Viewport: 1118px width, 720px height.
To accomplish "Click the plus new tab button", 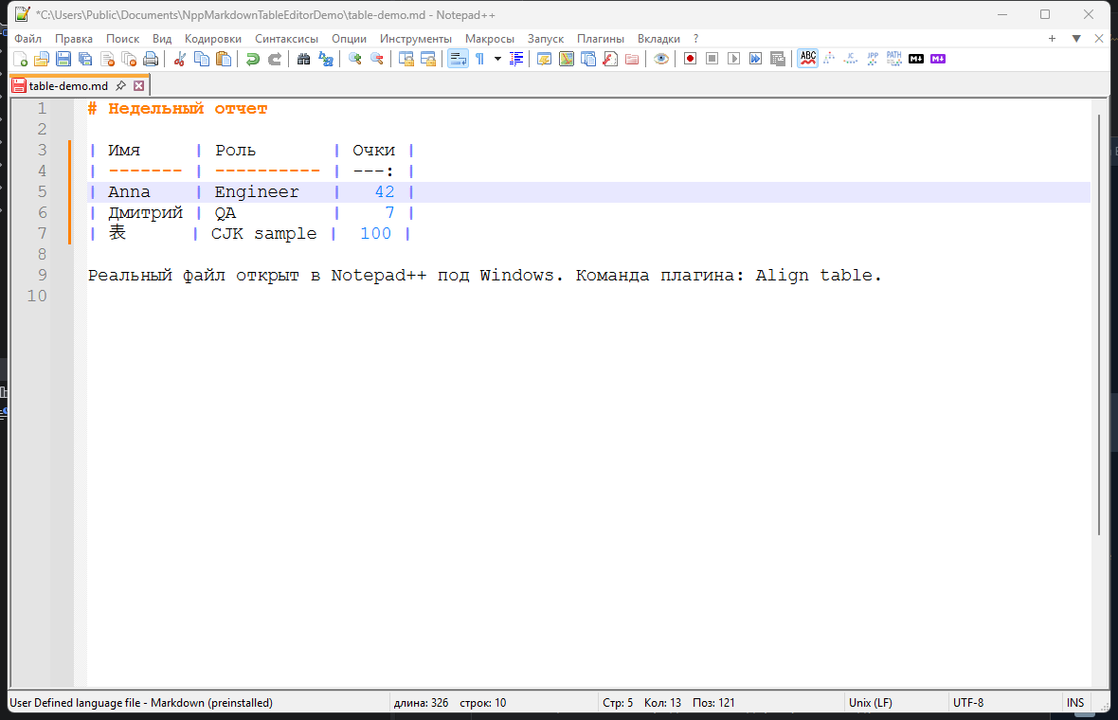I will point(1052,39).
